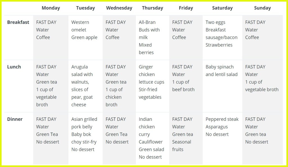
Task: Click the Peppered steak text
Action: [x=222, y=119]
